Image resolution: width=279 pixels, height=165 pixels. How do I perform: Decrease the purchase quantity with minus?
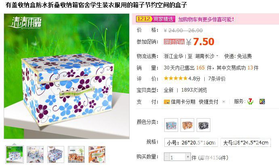(167, 157)
